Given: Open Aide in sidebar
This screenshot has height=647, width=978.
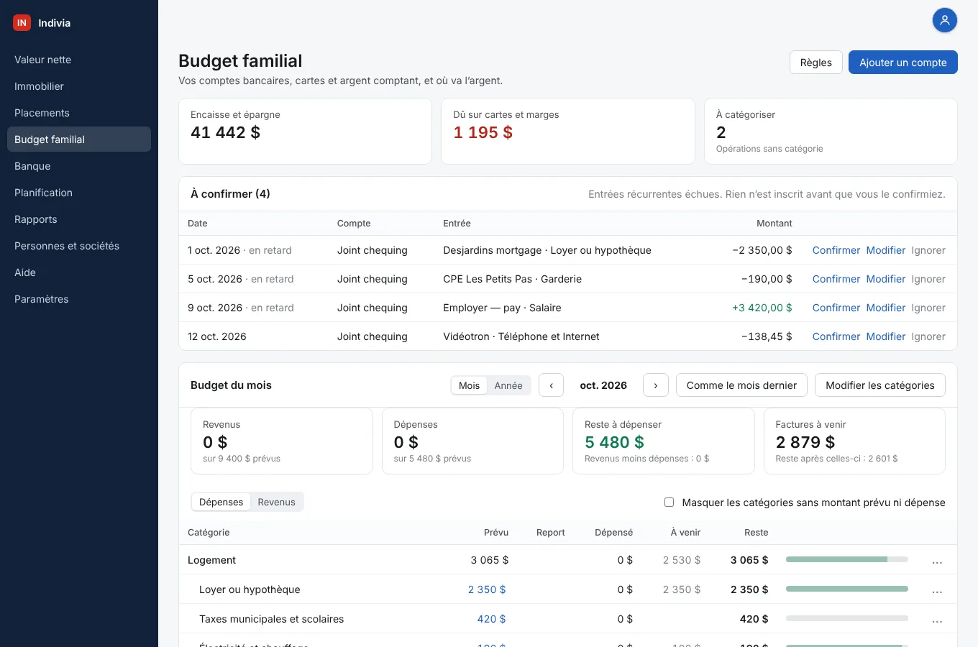Looking at the screenshot, I should [x=79, y=272].
